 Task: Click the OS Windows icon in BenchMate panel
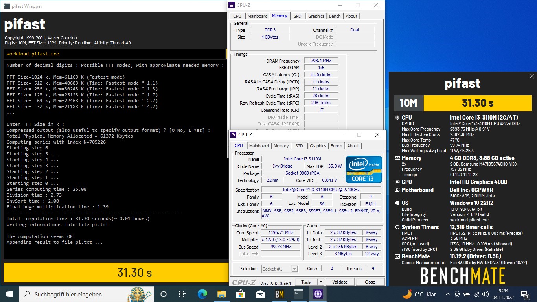click(x=397, y=203)
